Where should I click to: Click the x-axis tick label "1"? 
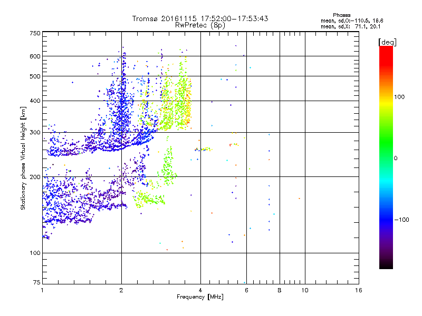point(42,290)
